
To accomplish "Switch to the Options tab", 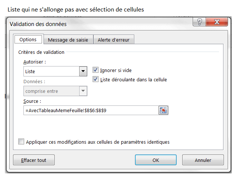I will 28,40.
